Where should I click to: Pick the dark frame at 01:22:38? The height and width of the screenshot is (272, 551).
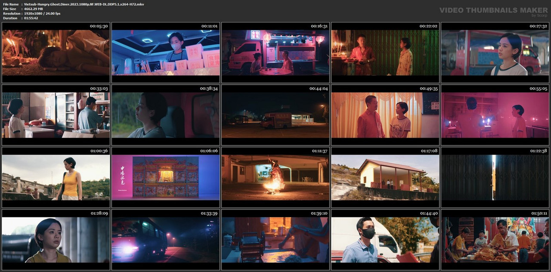tap(495, 177)
